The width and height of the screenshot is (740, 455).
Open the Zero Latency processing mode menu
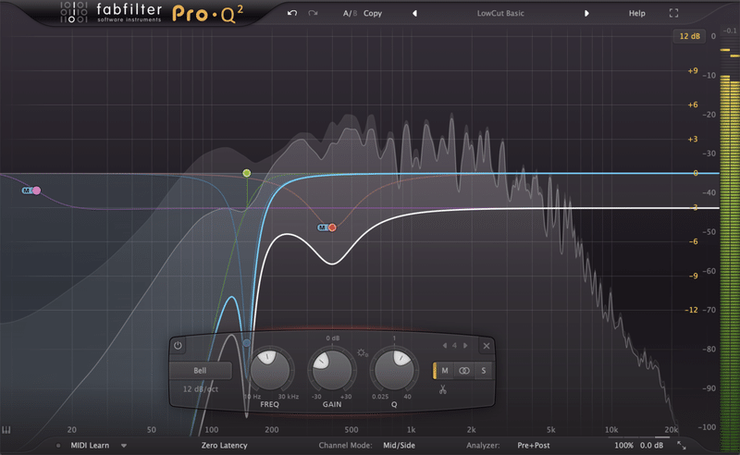point(224,445)
